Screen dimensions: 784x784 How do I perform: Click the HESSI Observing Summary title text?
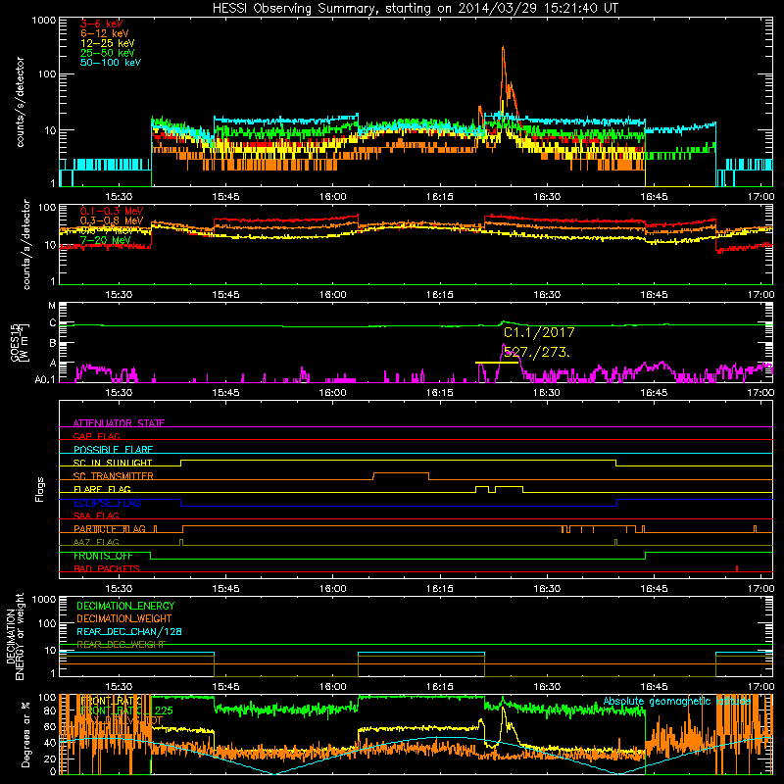pyautogui.click(x=415, y=8)
